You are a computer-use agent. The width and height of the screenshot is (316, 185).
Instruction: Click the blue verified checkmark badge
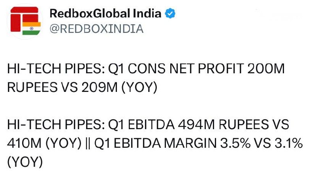170,13
